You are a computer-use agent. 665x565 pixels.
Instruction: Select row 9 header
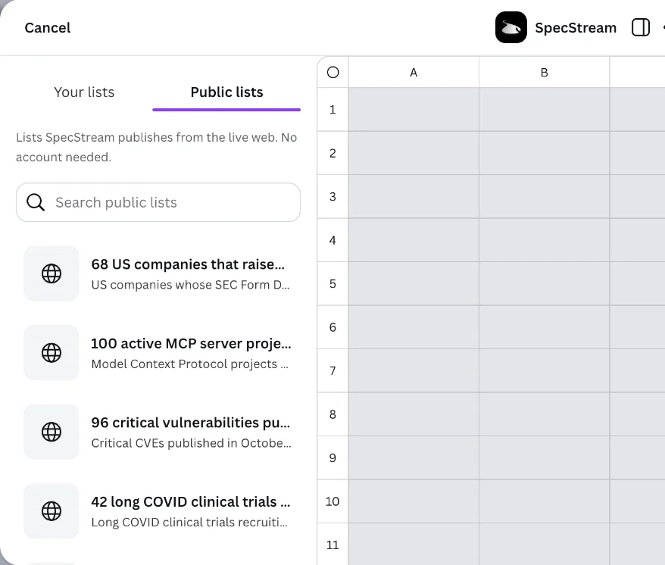click(333, 457)
